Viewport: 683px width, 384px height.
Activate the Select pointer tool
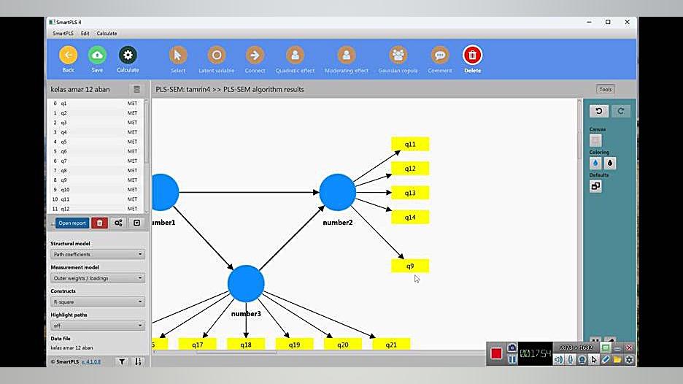coord(178,55)
